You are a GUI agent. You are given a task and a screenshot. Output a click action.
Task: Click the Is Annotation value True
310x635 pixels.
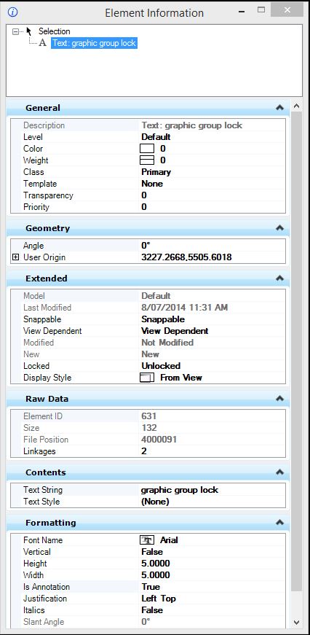click(x=151, y=586)
